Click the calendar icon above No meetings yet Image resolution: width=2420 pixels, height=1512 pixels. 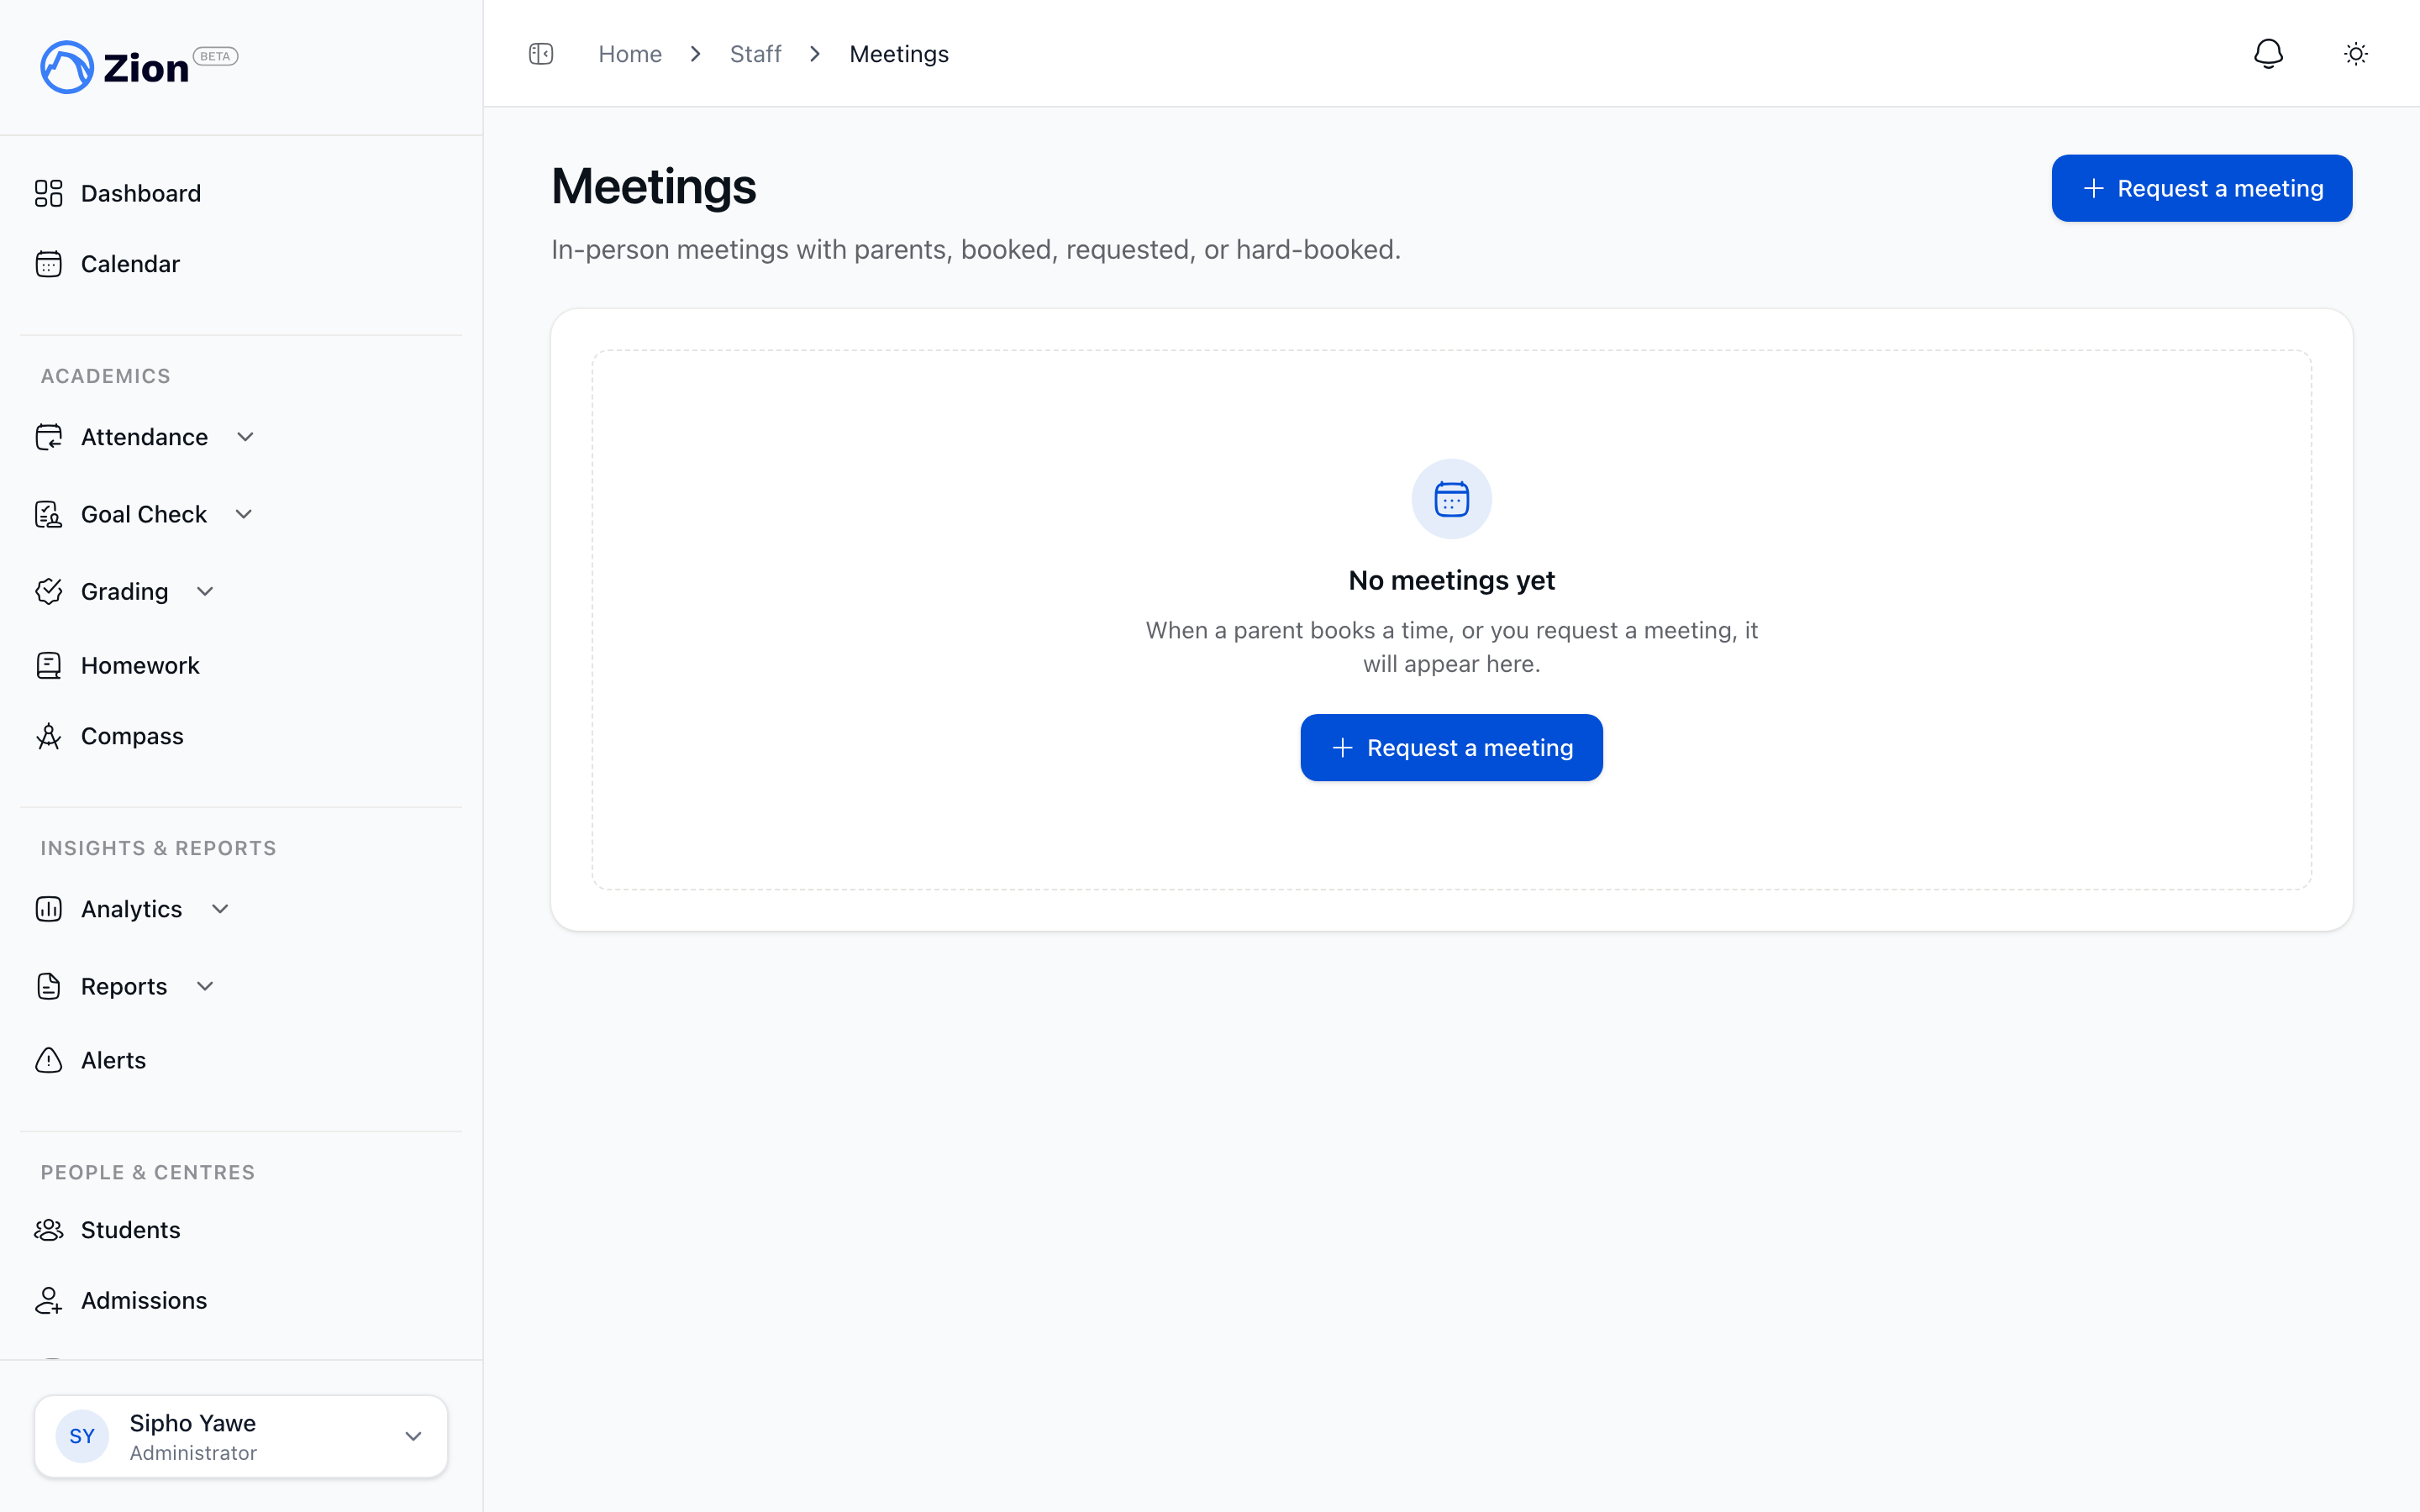click(x=1451, y=499)
